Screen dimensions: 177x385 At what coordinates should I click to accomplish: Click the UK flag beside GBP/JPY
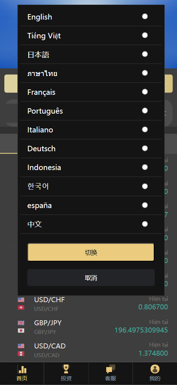pos(21,323)
